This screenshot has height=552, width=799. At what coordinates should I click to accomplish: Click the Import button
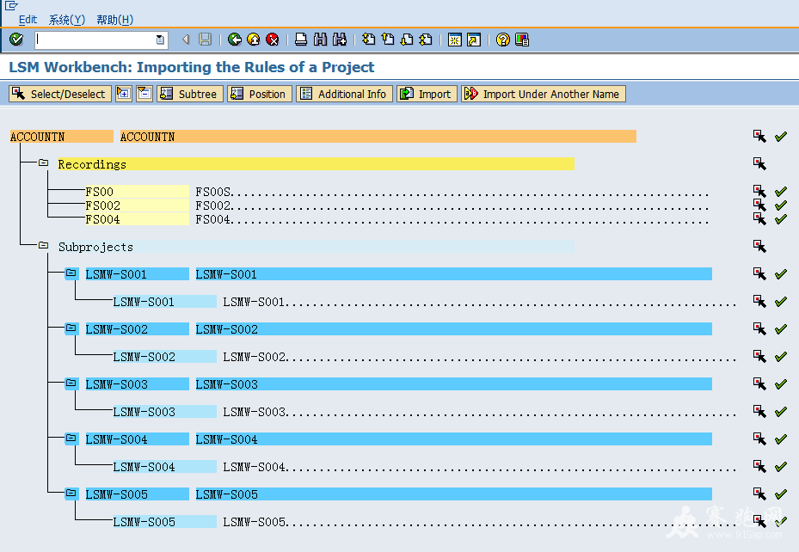427,94
